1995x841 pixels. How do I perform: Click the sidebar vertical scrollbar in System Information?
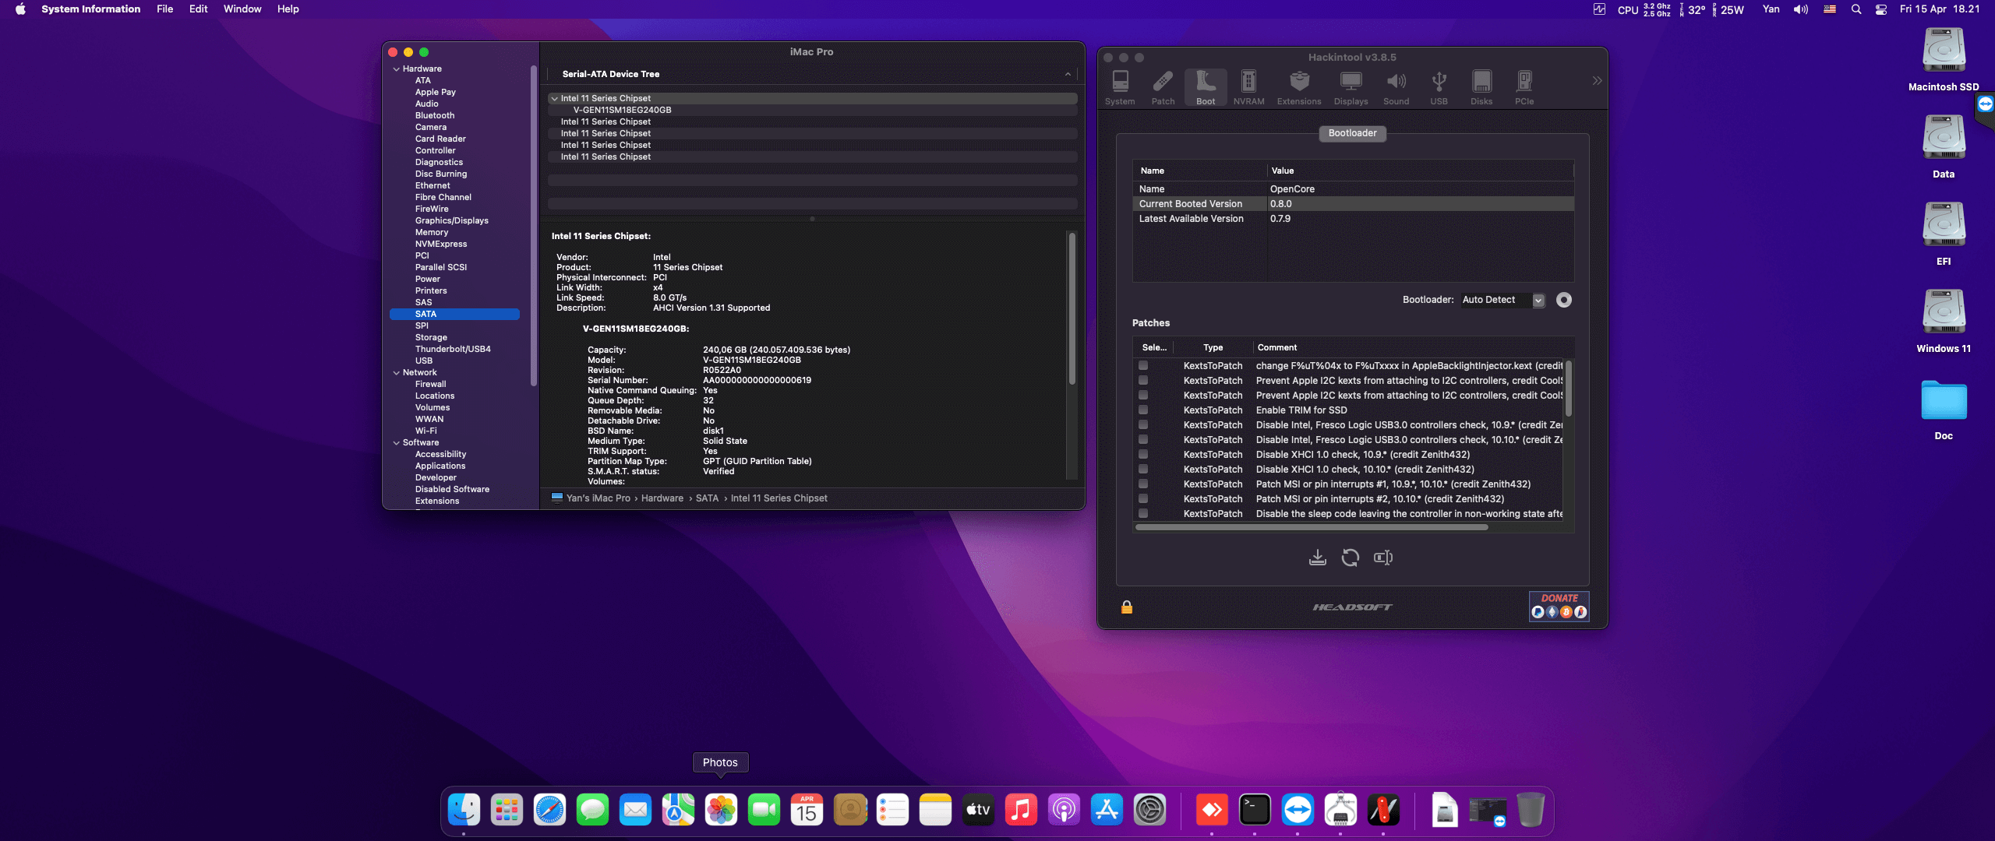coord(534,226)
